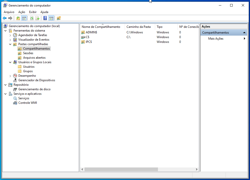The image size is (250, 180).
Task: Click the Visualizador de Eventos icon
Action: tap(15, 40)
